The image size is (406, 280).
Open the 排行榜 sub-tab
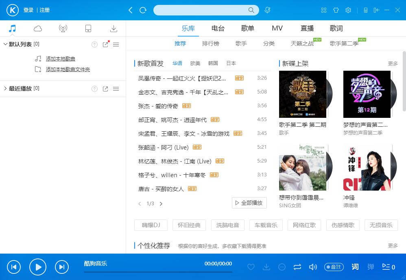coord(210,43)
